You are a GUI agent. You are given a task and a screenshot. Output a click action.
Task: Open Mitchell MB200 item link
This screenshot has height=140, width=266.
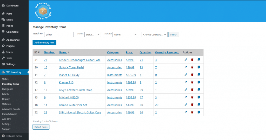coord(69,97)
